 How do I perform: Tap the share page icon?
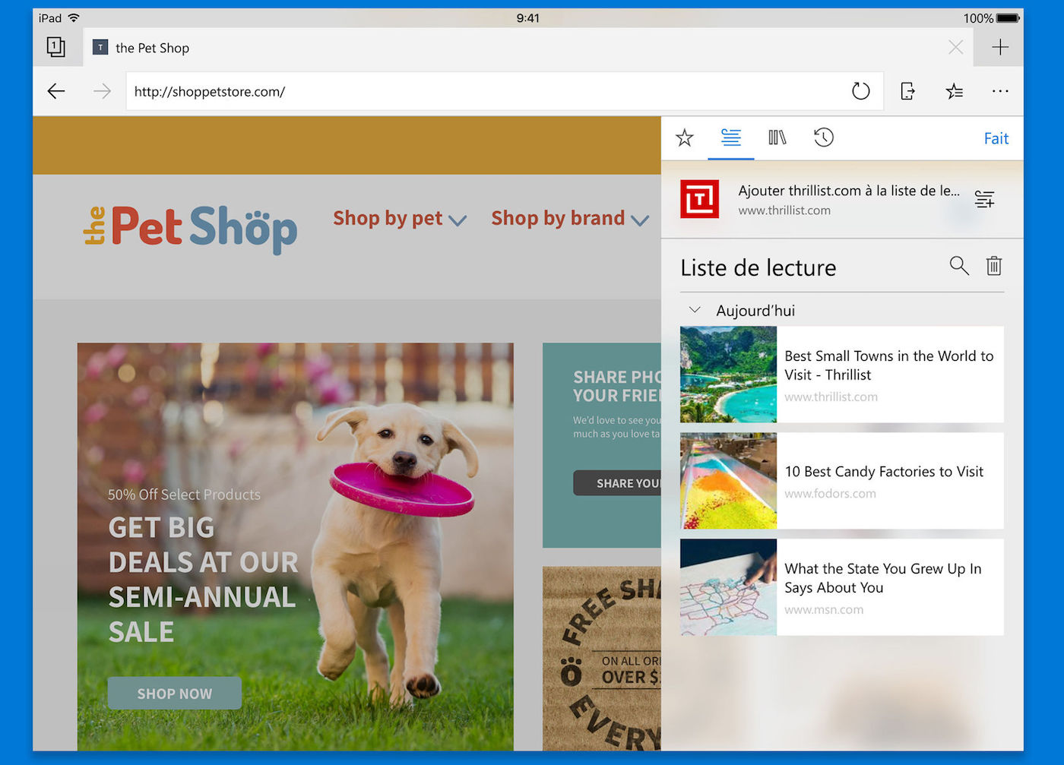pos(907,91)
